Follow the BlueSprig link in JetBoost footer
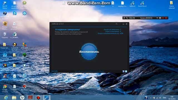The height and width of the screenshot is (100, 178). [x=55, y=71]
